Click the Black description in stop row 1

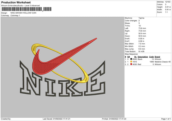140,59
